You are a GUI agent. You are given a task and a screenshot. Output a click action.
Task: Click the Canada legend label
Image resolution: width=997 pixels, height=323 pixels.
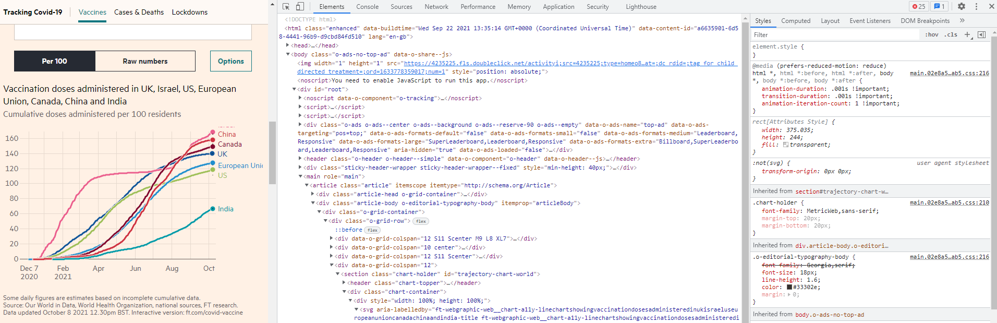coord(229,144)
